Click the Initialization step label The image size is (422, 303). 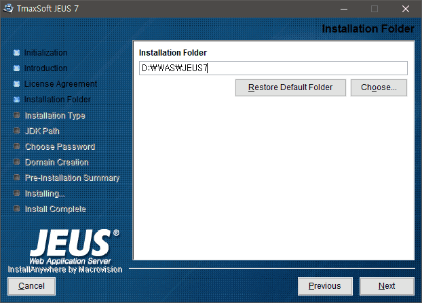click(x=45, y=53)
